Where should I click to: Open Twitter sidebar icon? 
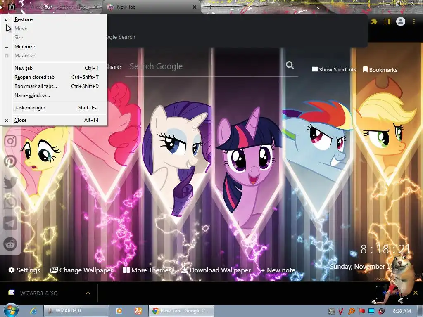click(x=10, y=182)
